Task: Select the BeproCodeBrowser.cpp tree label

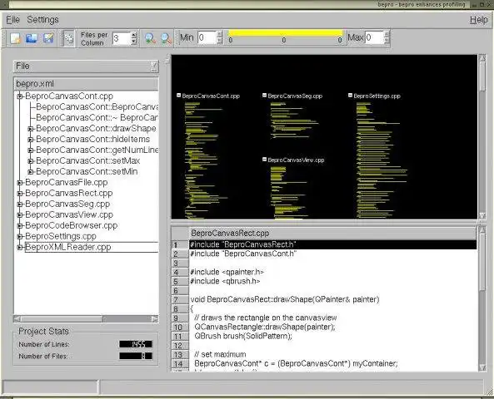Action: coord(71,225)
